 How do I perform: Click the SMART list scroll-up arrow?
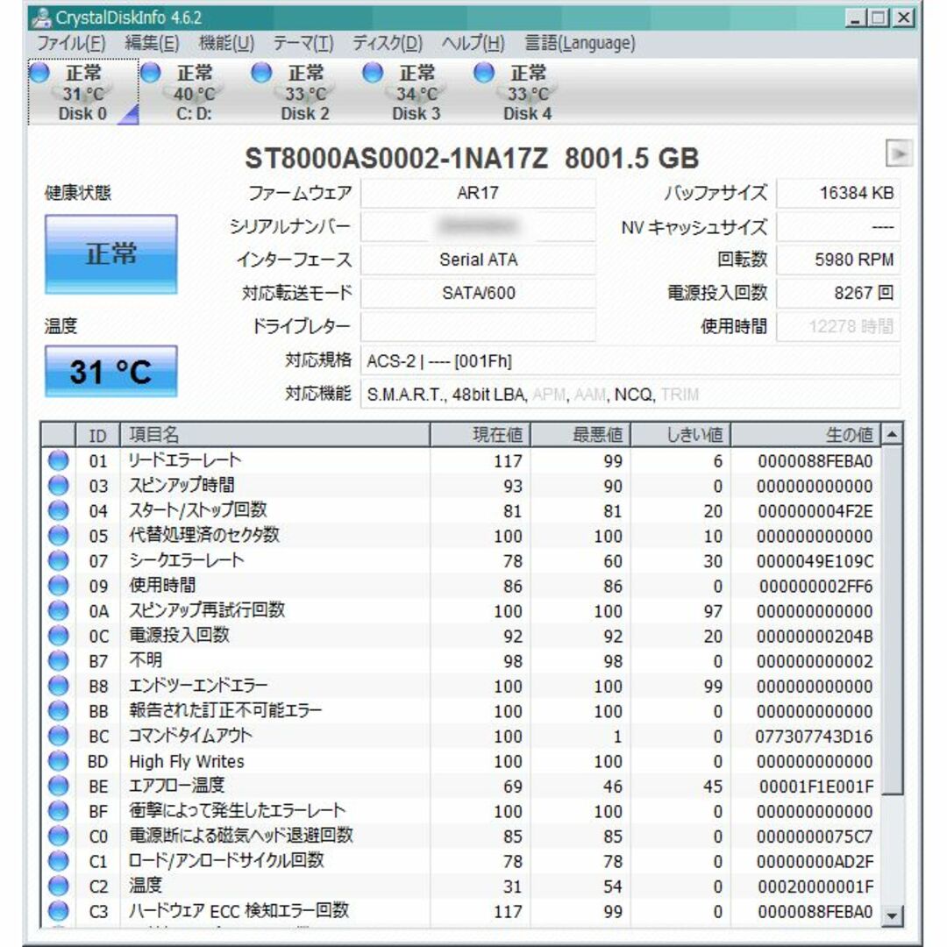click(892, 434)
